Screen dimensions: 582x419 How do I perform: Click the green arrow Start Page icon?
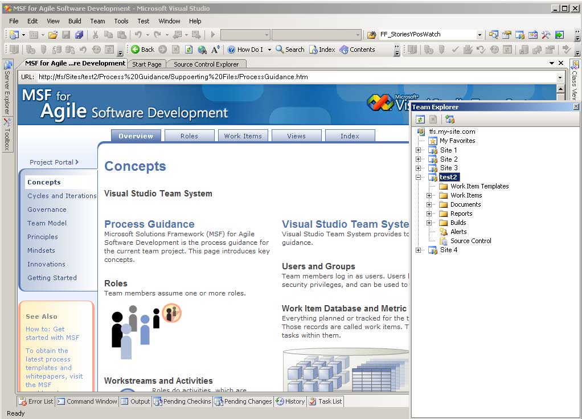click(x=559, y=35)
